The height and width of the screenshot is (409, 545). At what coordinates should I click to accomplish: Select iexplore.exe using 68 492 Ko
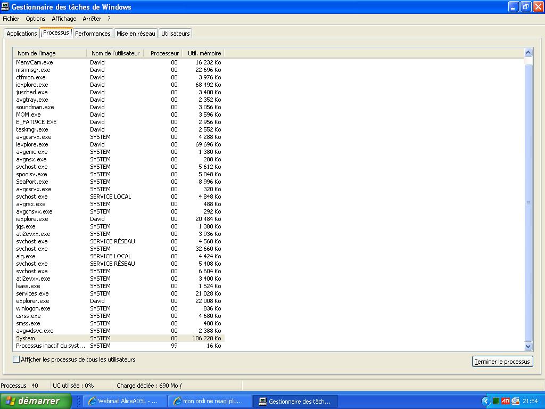click(119, 85)
